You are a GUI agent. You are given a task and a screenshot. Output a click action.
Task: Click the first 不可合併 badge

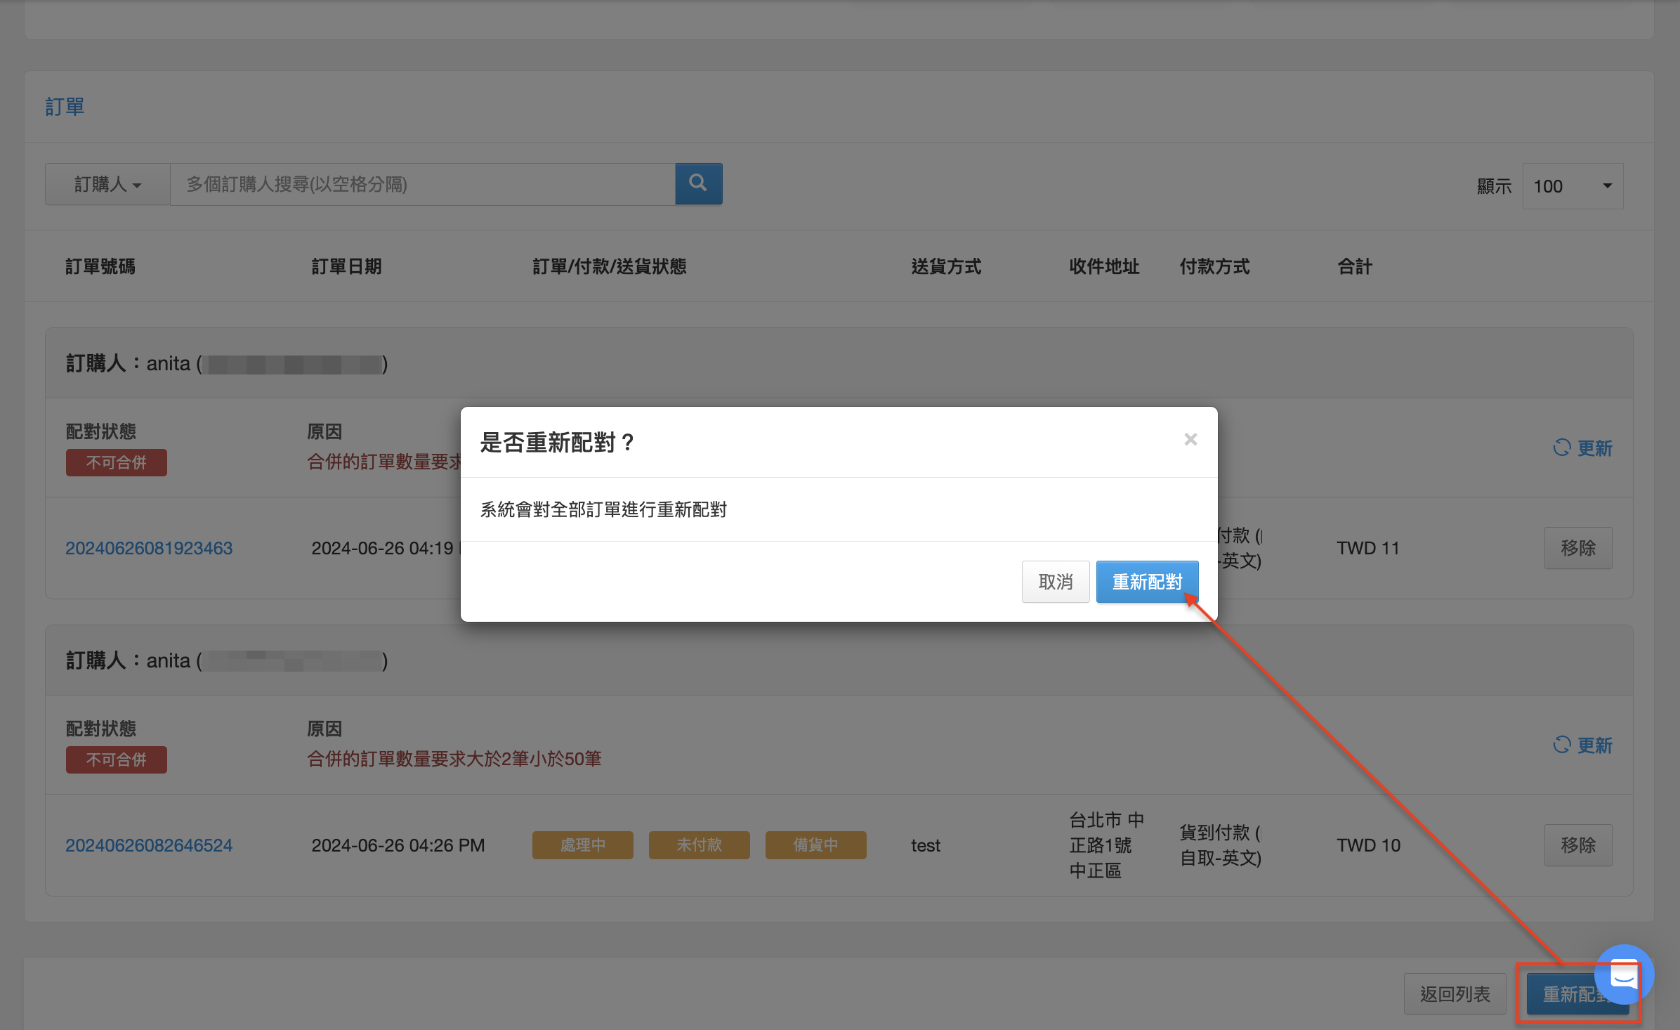coord(117,462)
